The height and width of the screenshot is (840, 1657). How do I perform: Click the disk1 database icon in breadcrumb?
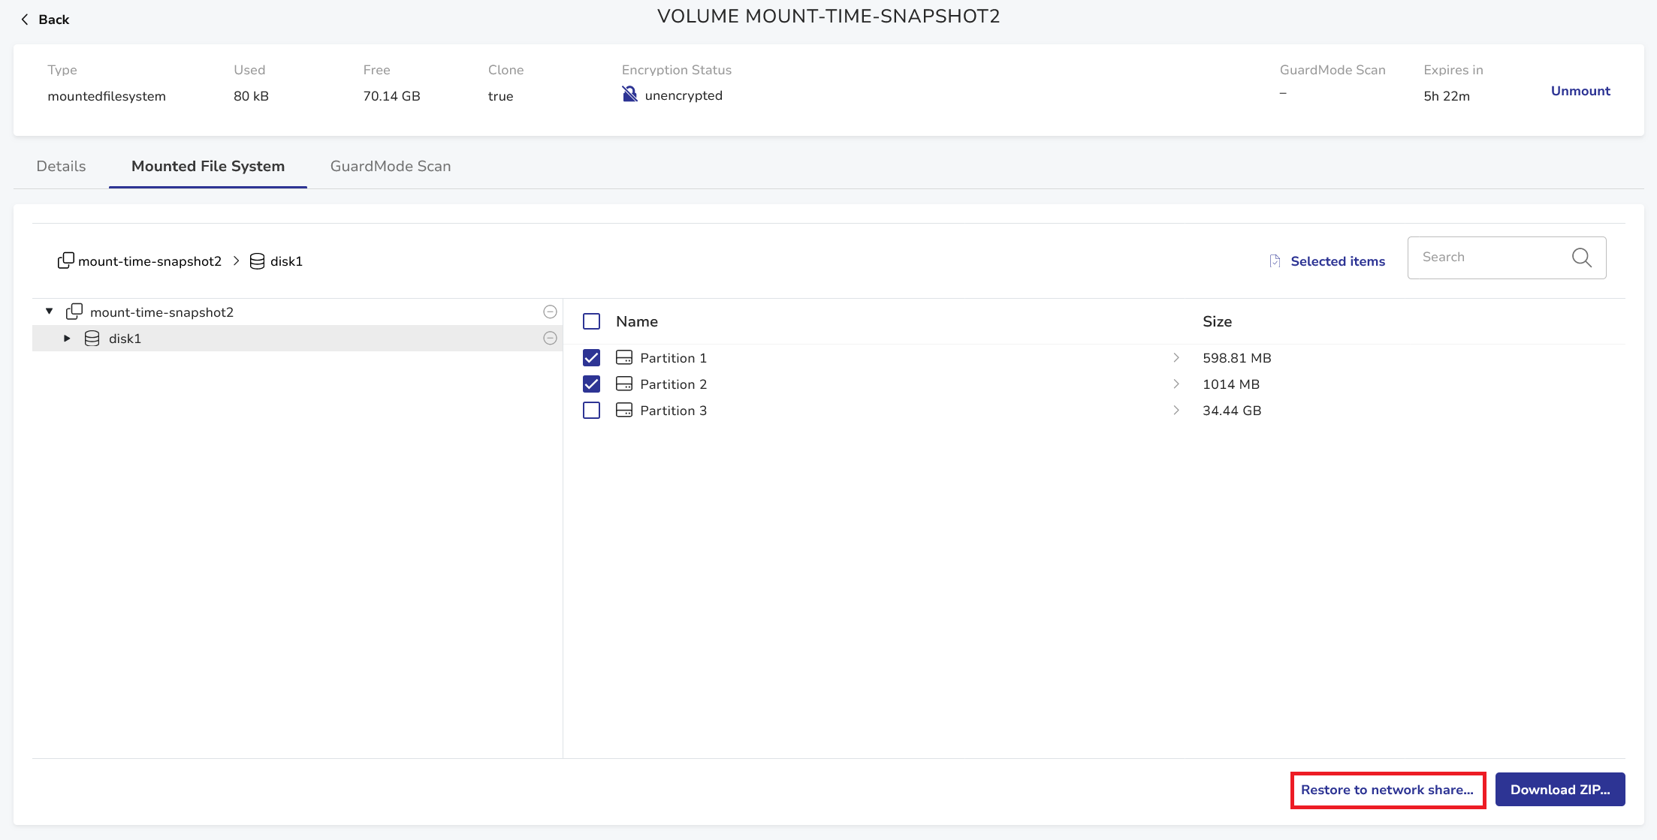[257, 261]
